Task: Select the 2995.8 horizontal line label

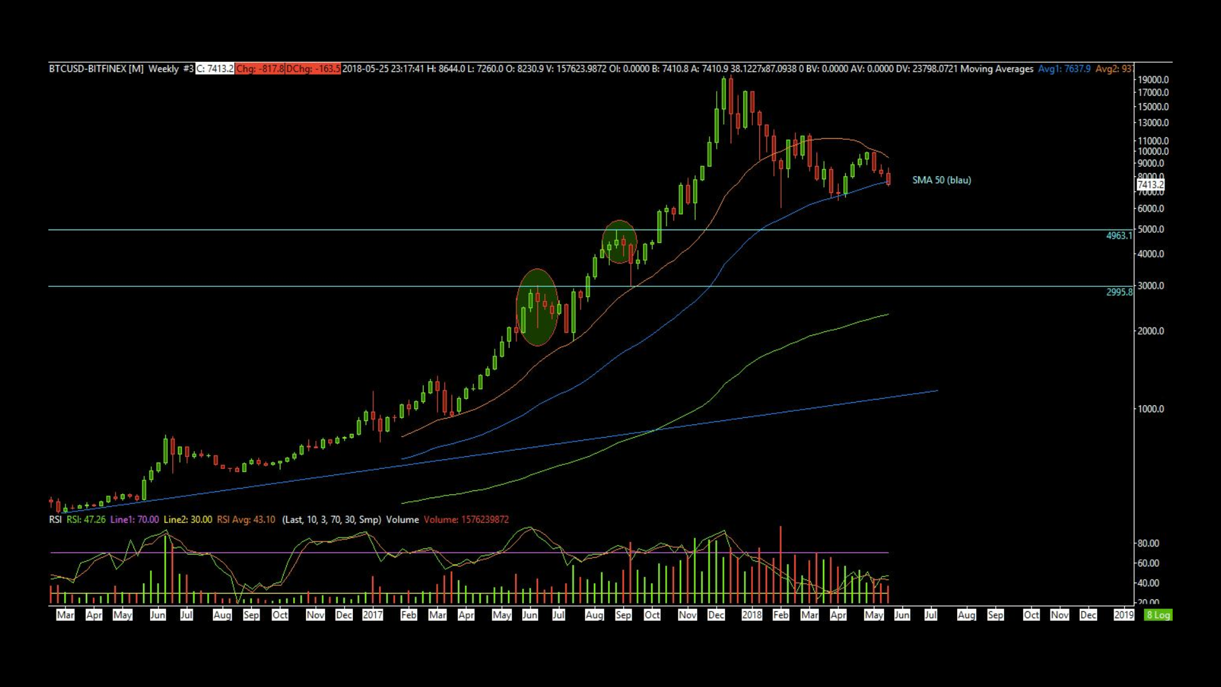Action: coord(1119,292)
